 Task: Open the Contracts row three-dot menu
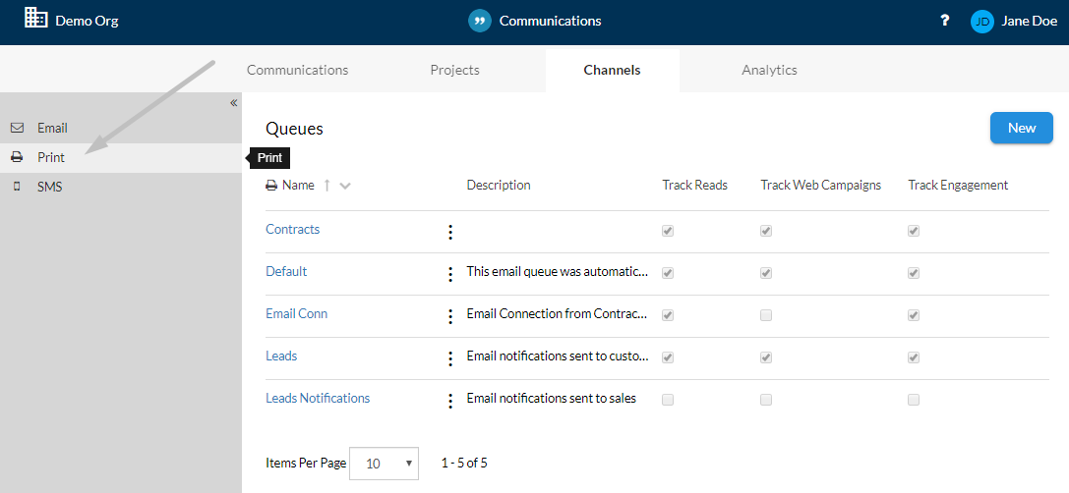click(450, 232)
